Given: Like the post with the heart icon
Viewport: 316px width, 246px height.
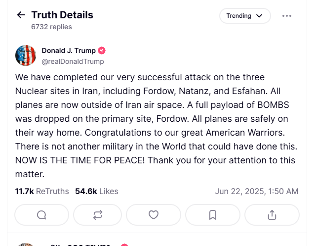Looking at the screenshot, I should point(154,215).
